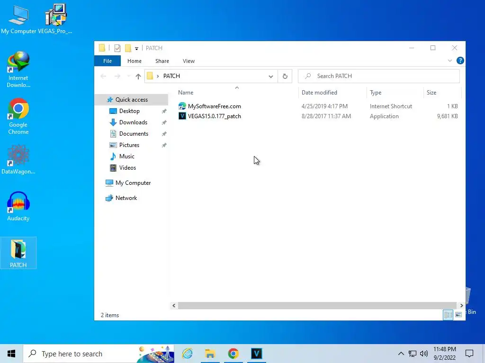Go up one folder level
Viewport: 485px width, 363px height.
tap(138, 76)
